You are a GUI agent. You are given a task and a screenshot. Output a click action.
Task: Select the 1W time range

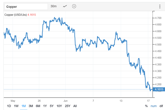point(16,106)
